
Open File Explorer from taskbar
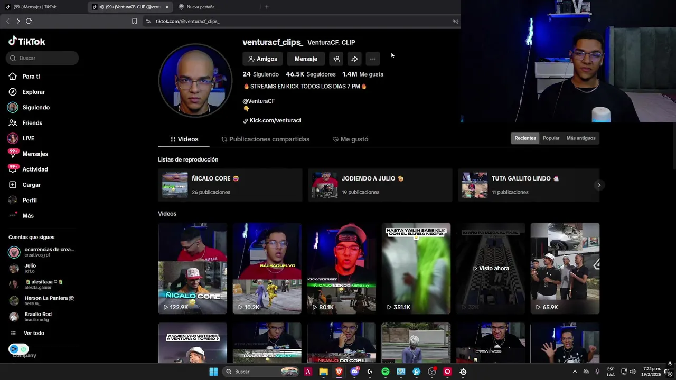323,372
